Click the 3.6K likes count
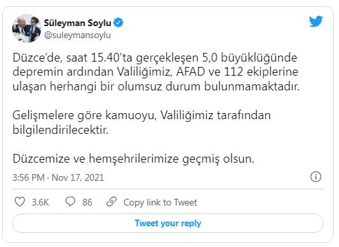 [x=40, y=202]
